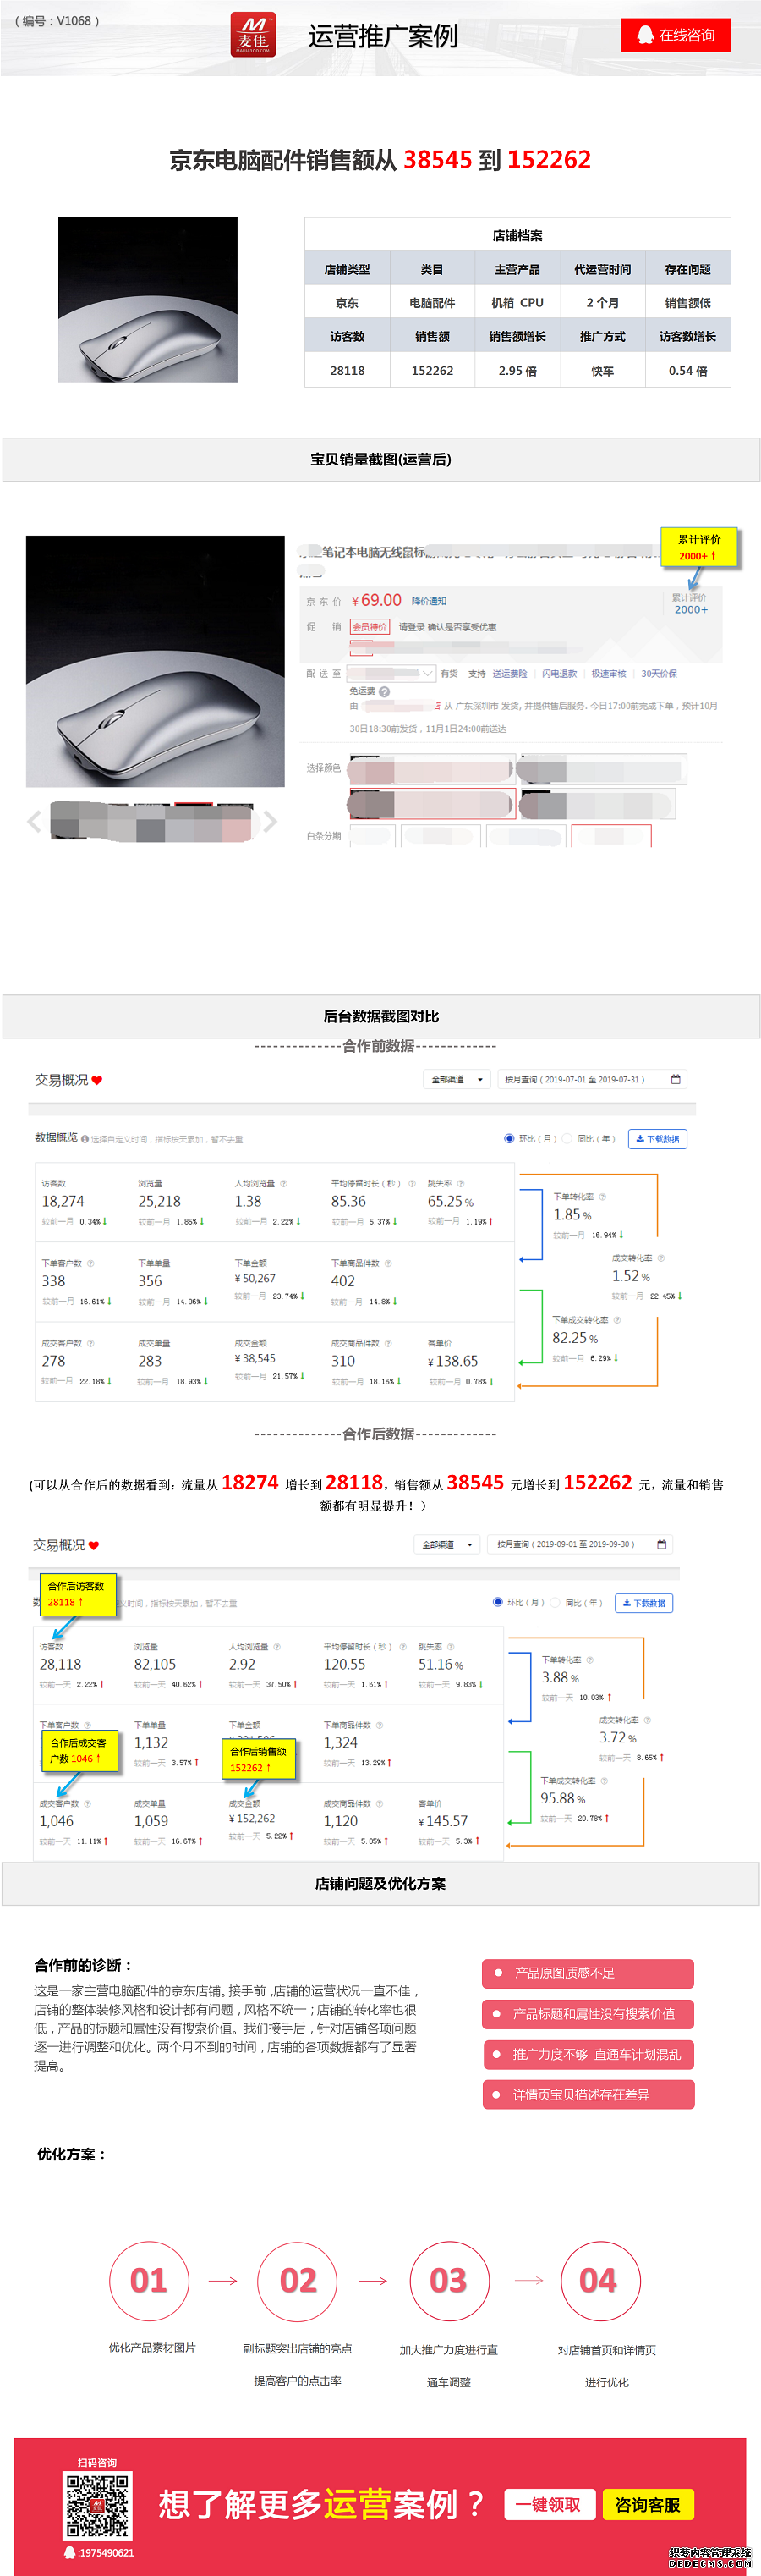Open calendar icon for the 2019-07 date query

pyautogui.click(x=675, y=1079)
